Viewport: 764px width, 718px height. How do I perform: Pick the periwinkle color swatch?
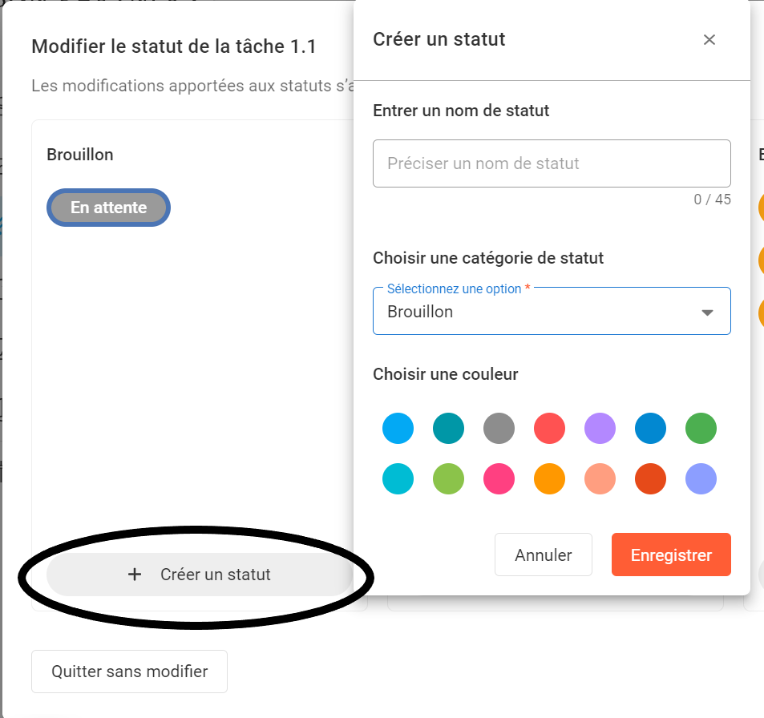point(701,479)
